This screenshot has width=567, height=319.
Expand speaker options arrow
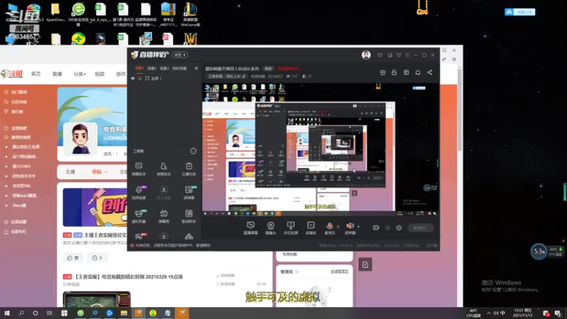(x=359, y=227)
